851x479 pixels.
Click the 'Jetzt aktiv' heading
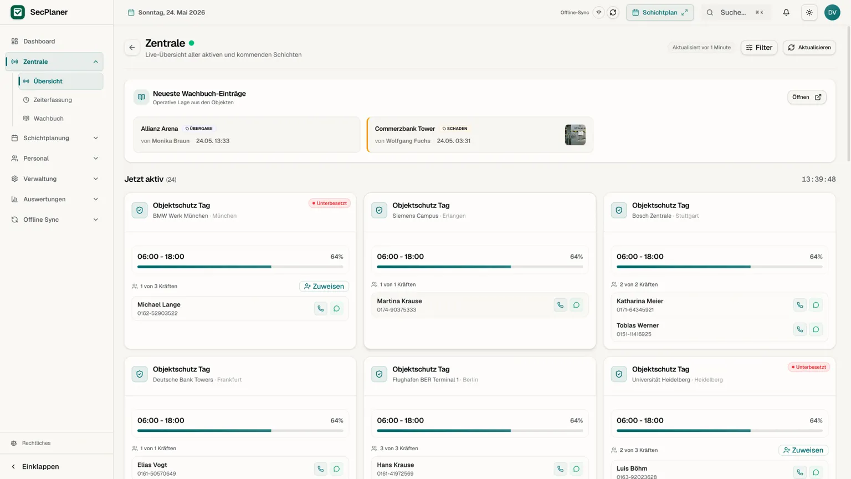click(x=144, y=179)
